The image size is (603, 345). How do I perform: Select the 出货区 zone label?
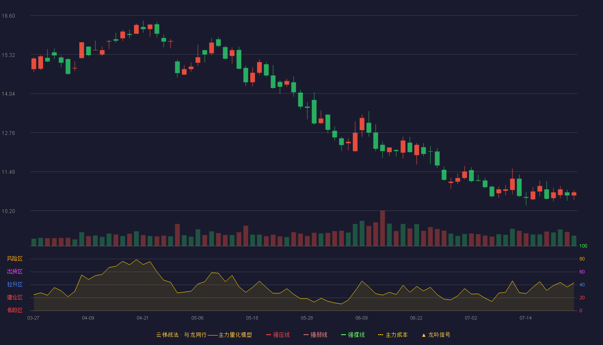coord(15,272)
